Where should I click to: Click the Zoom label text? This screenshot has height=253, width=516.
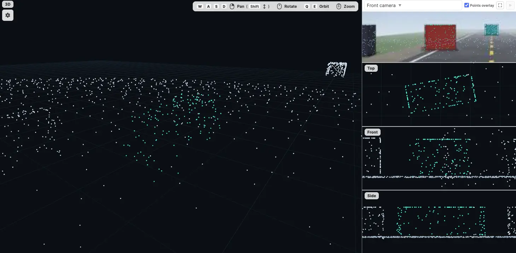(349, 6)
